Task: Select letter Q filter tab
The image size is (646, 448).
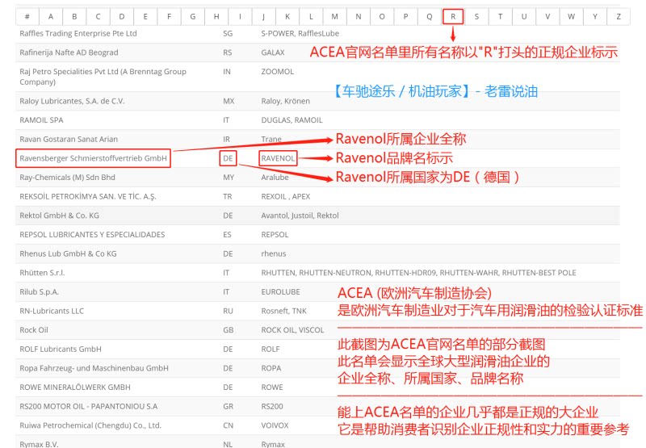Action: tap(430, 16)
